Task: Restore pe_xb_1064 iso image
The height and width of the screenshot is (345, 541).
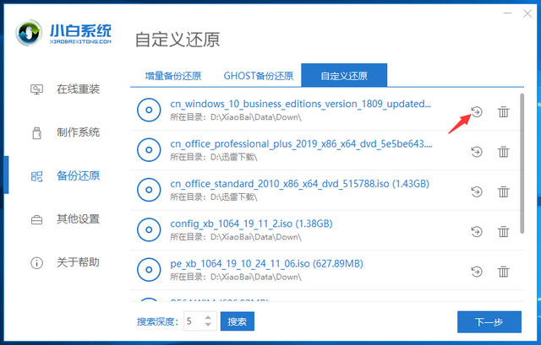Action: coord(476,271)
